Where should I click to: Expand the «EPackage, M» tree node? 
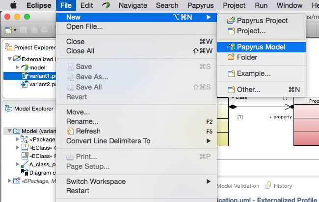9,180
